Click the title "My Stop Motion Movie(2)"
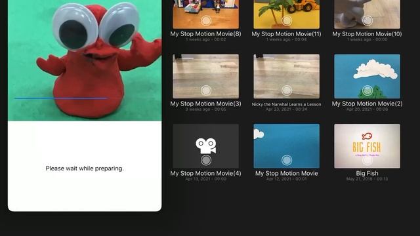 pos(367,104)
